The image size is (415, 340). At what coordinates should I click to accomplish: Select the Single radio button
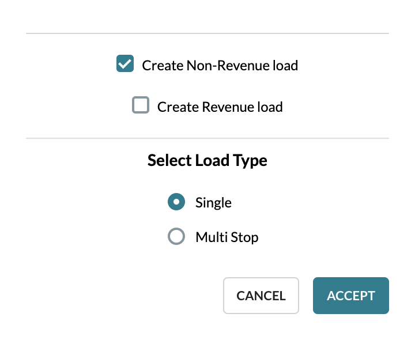coord(176,202)
